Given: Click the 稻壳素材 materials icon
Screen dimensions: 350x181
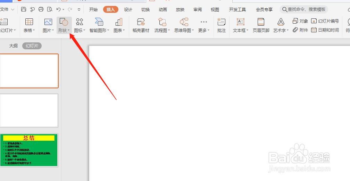Looking at the screenshot, I should tap(141, 22).
